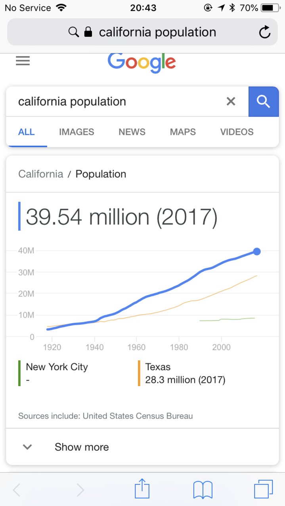
Task: Switch to the NEWS tab
Action: click(132, 132)
